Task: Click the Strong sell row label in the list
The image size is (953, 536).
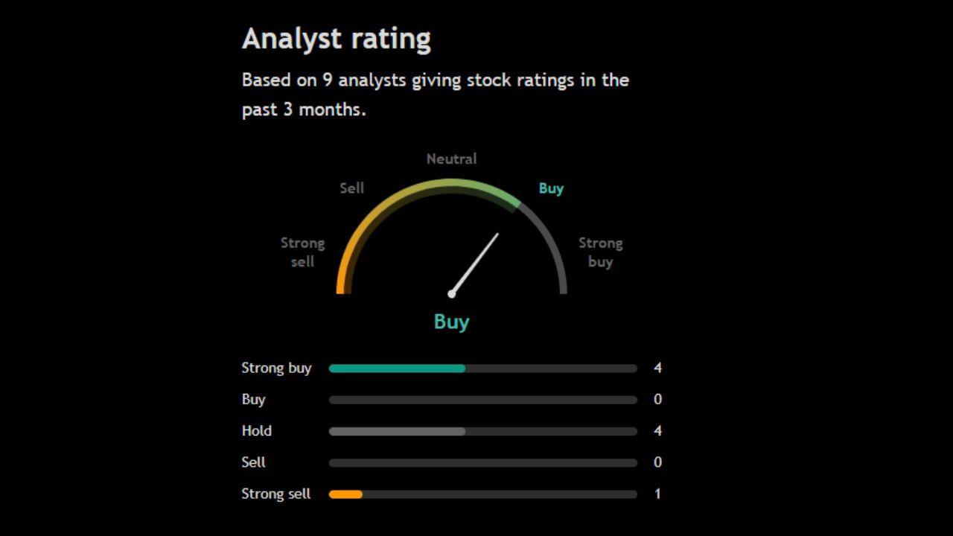Action: (x=275, y=494)
